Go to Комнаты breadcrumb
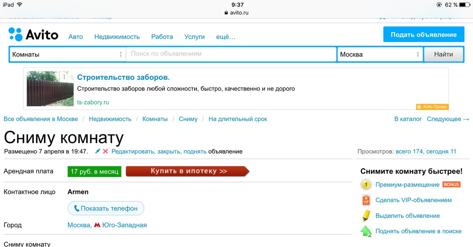The height and width of the screenshot is (247, 473). (155, 119)
